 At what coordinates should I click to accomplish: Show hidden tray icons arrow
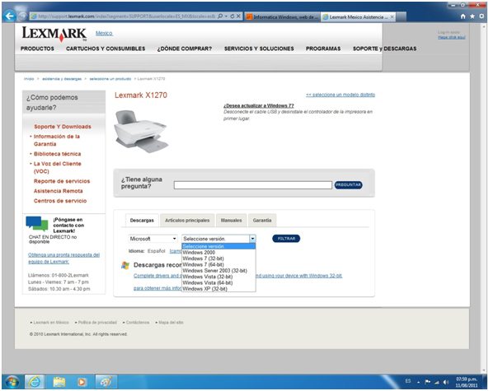[419, 382]
